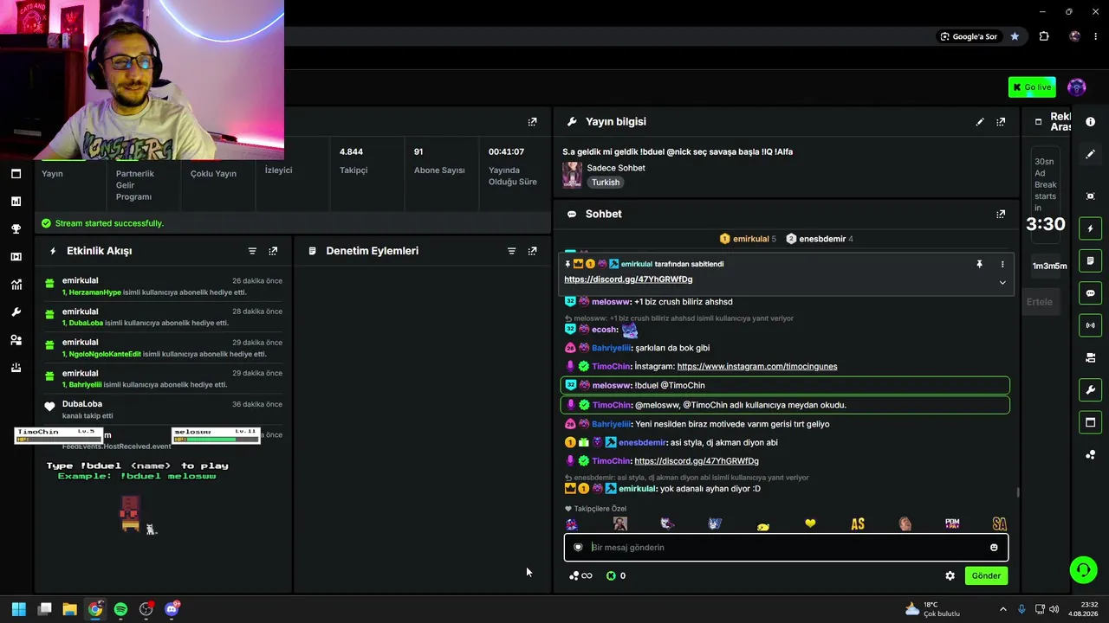Open Discord from the taskbar
Viewport: 1109px width, 623px height.
click(172, 609)
